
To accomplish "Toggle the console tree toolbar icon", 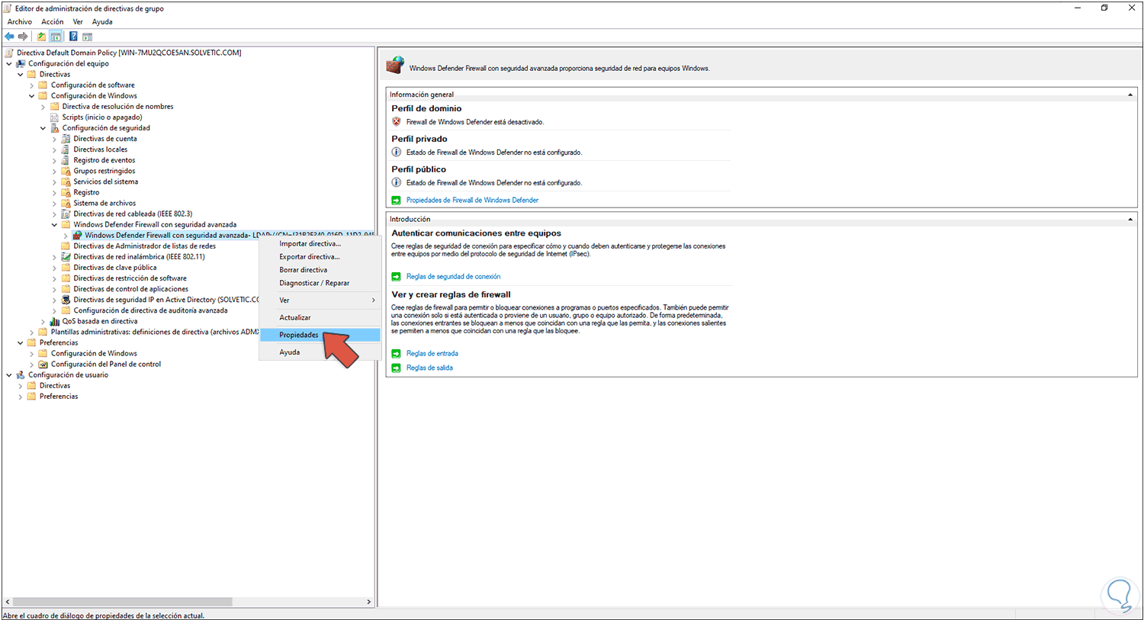I will coord(56,37).
